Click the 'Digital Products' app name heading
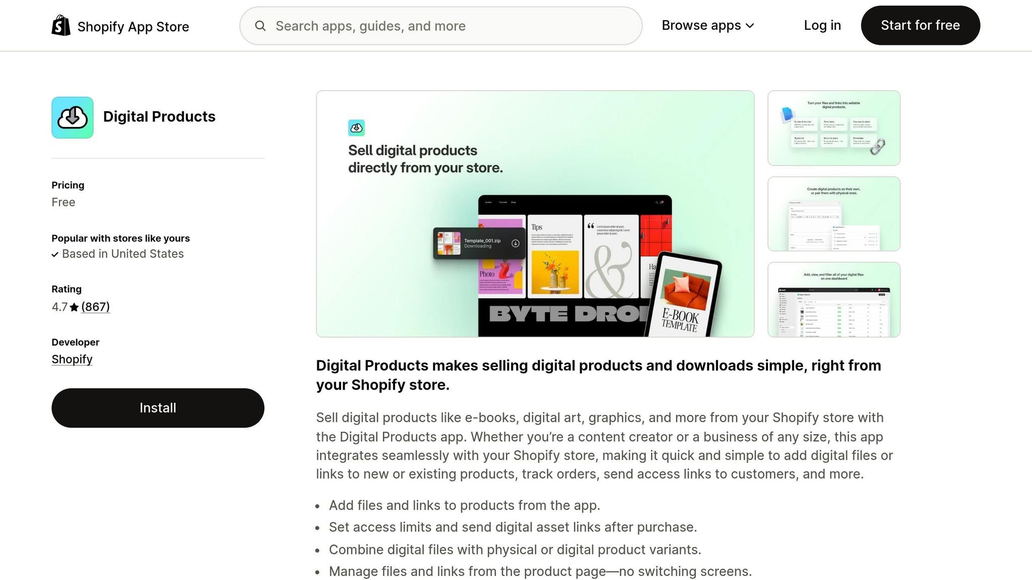The width and height of the screenshot is (1032, 580). tap(159, 117)
